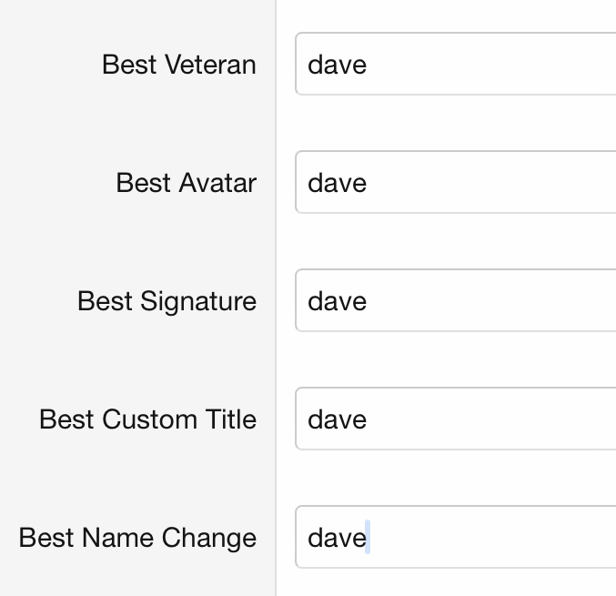Click the "Best Name Change" label
Screen dimensions: 616x596
[x=137, y=538]
